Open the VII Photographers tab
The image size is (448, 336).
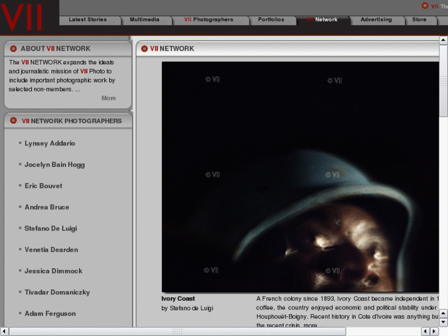click(x=208, y=20)
